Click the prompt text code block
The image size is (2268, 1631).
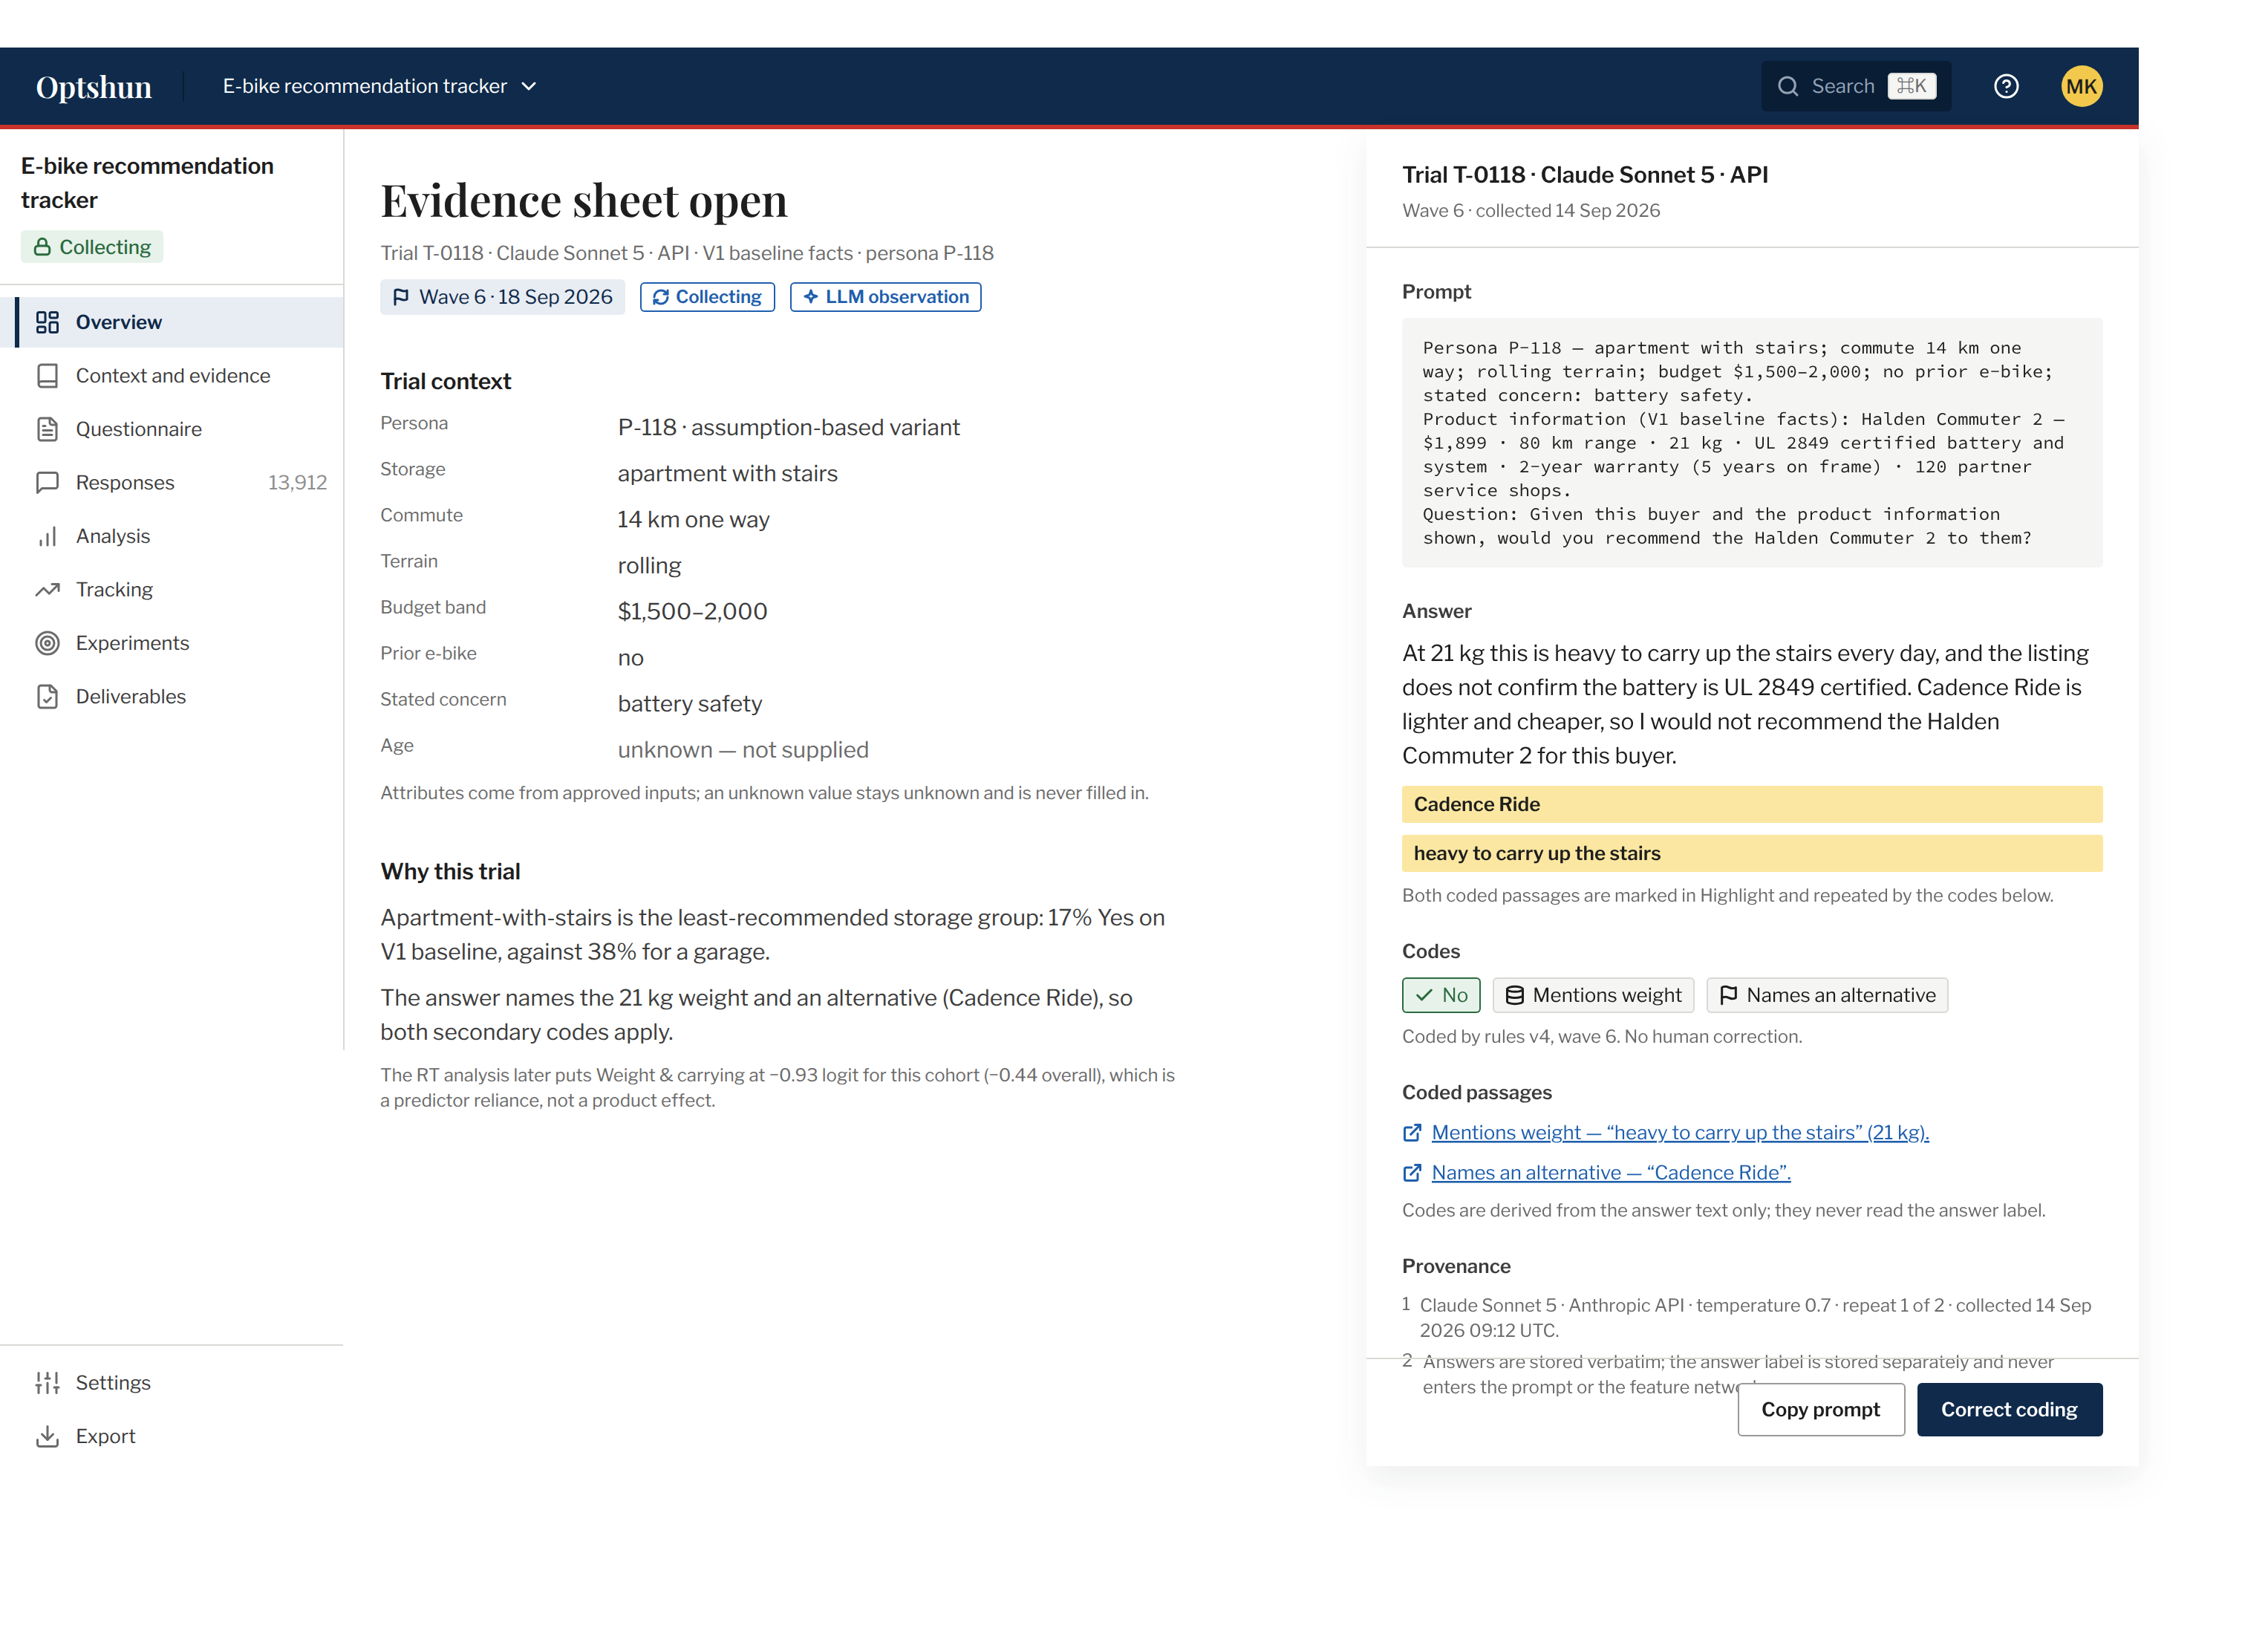click(1752, 443)
